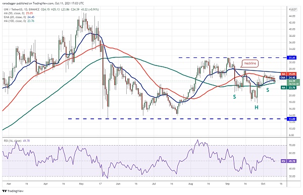
Task: Click the May label on the date axis
Action: pyautogui.click(x=81, y=184)
